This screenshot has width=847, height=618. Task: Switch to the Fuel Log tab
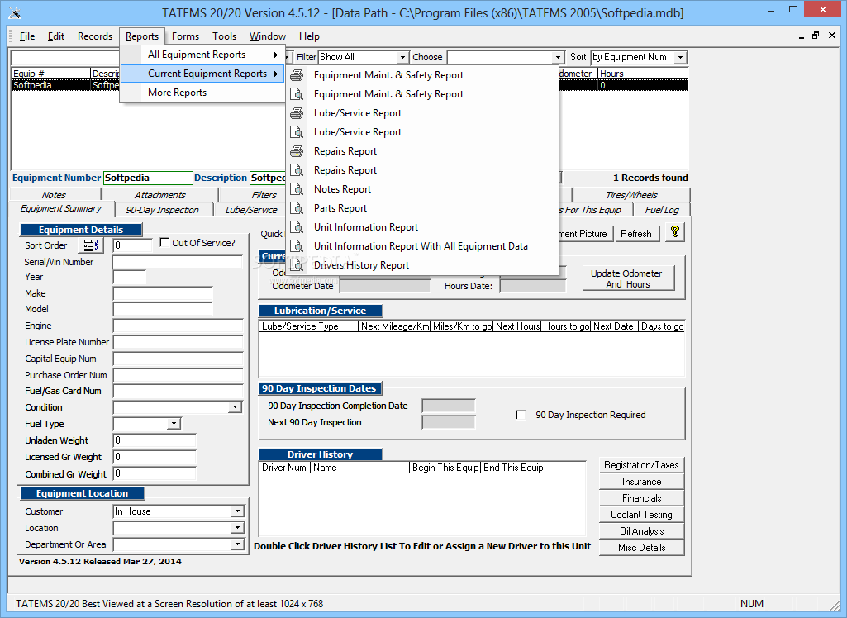[662, 210]
